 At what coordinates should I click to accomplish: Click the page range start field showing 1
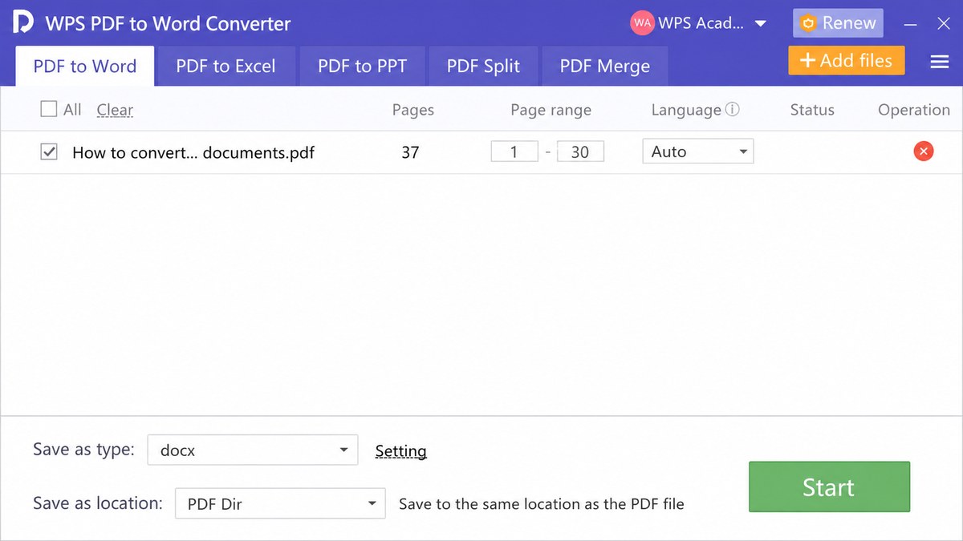point(514,151)
